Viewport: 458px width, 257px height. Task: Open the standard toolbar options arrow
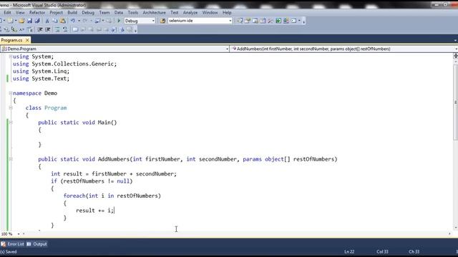click(x=303, y=21)
